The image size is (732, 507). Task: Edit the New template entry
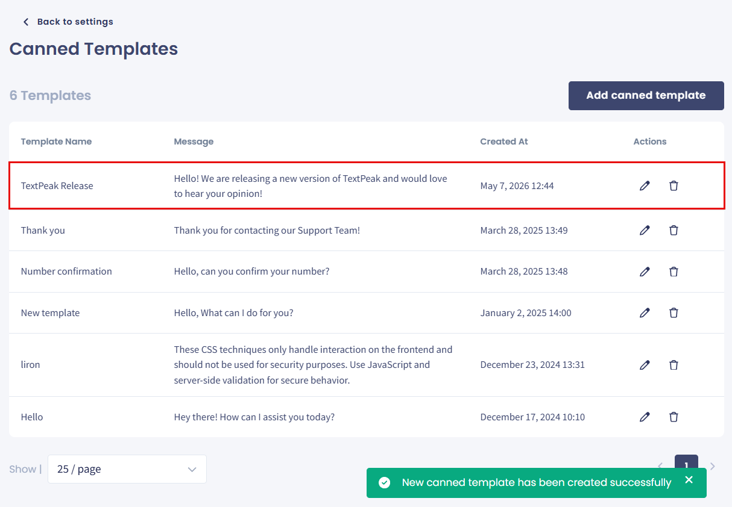(x=645, y=313)
